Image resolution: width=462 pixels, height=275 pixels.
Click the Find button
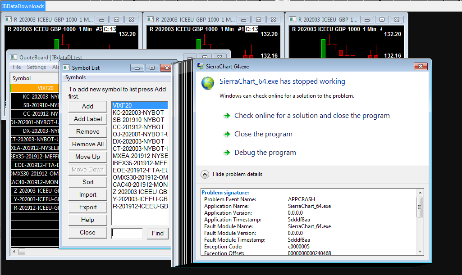(158, 234)
